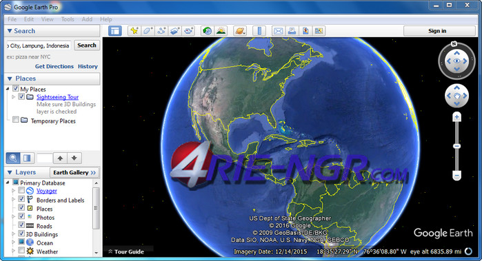Choose the View in Google Maps icon
The height and width of the screenshot is (261, 482).
[319, 31]
